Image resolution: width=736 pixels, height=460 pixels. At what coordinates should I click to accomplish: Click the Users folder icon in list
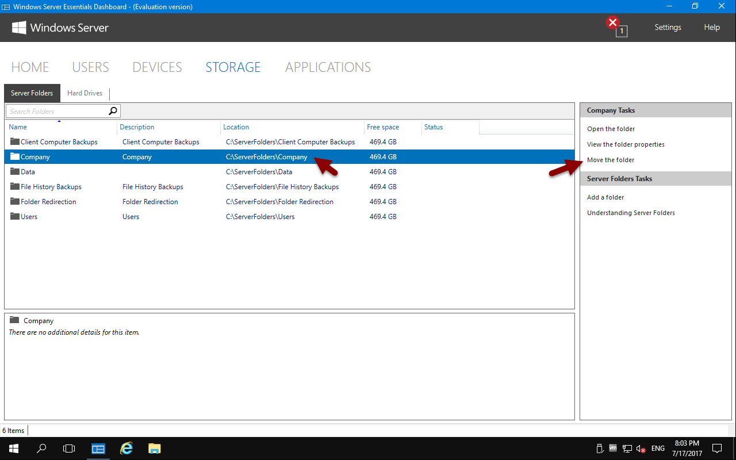[15, 216]
